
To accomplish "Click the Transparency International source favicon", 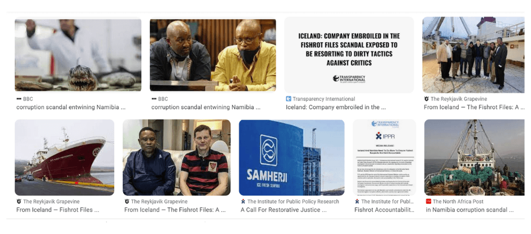I will click(288, 99).
